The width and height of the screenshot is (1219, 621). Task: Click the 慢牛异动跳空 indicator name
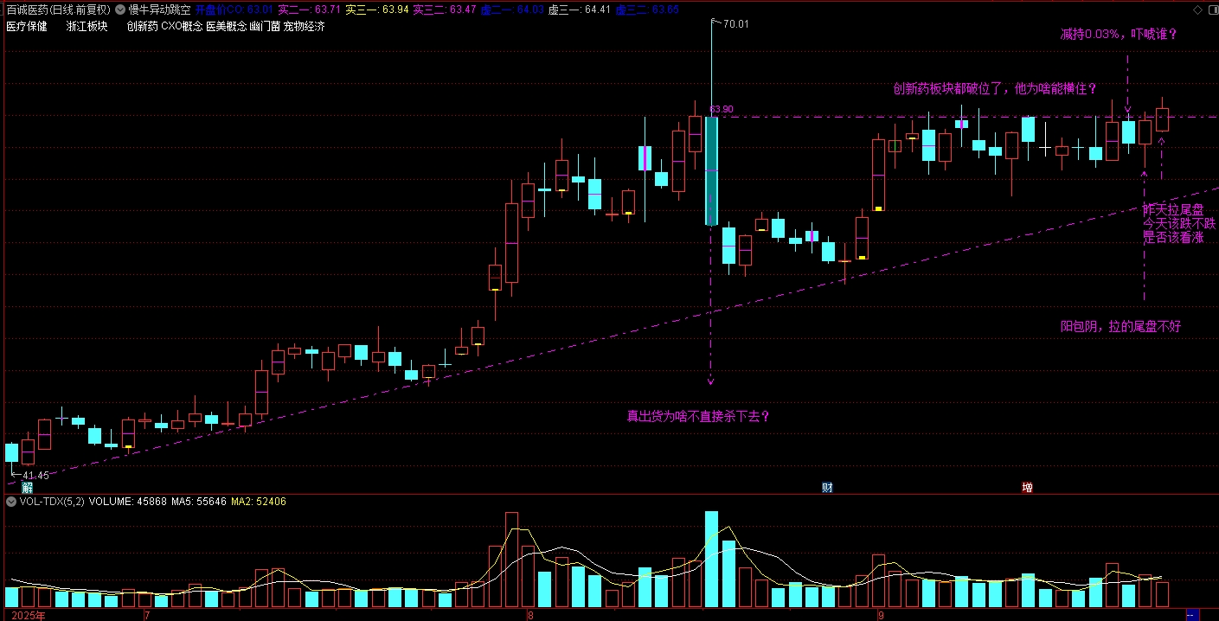(x=158, y=10)
